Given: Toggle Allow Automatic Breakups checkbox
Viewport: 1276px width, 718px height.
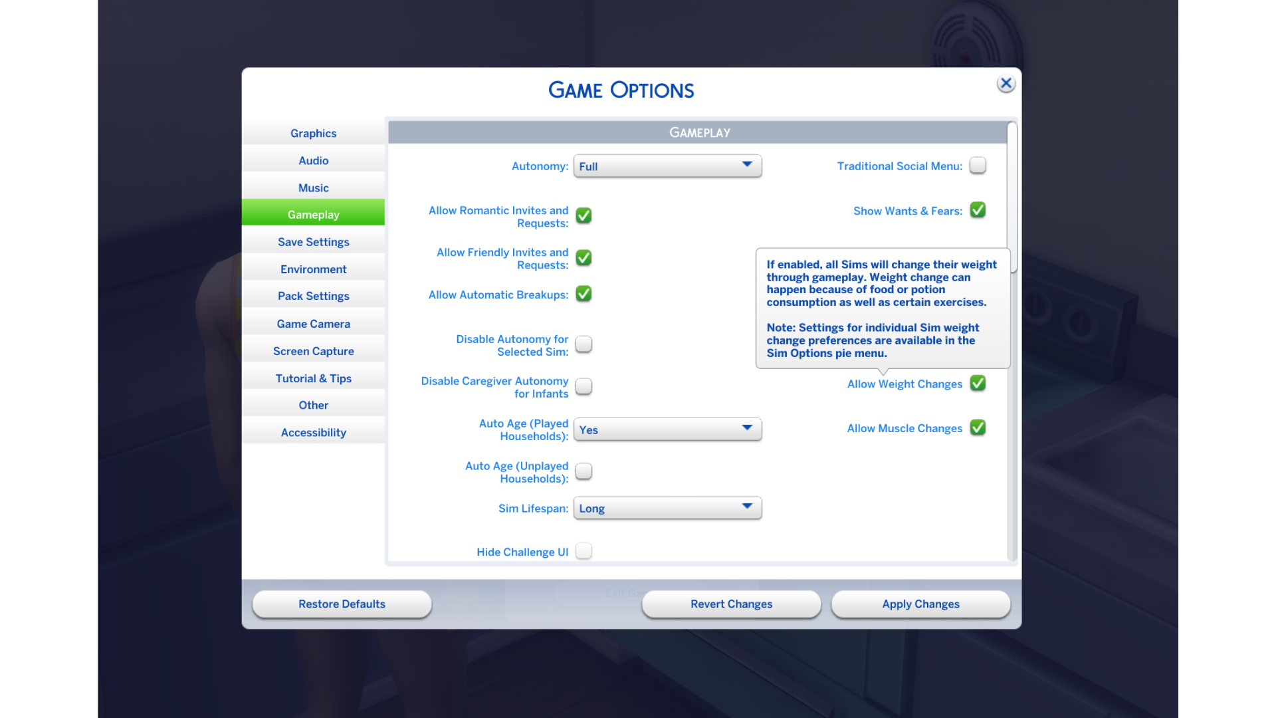Looking at the screenshot, I should (584, 294).
